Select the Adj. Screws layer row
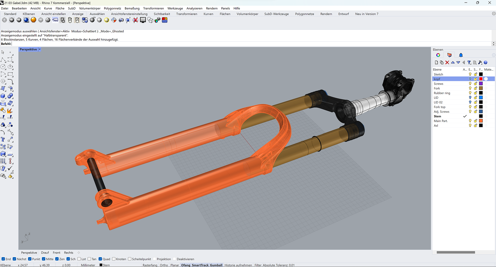Screen dimensions: 496x267 pyautogui.click(x=463, y=111)
